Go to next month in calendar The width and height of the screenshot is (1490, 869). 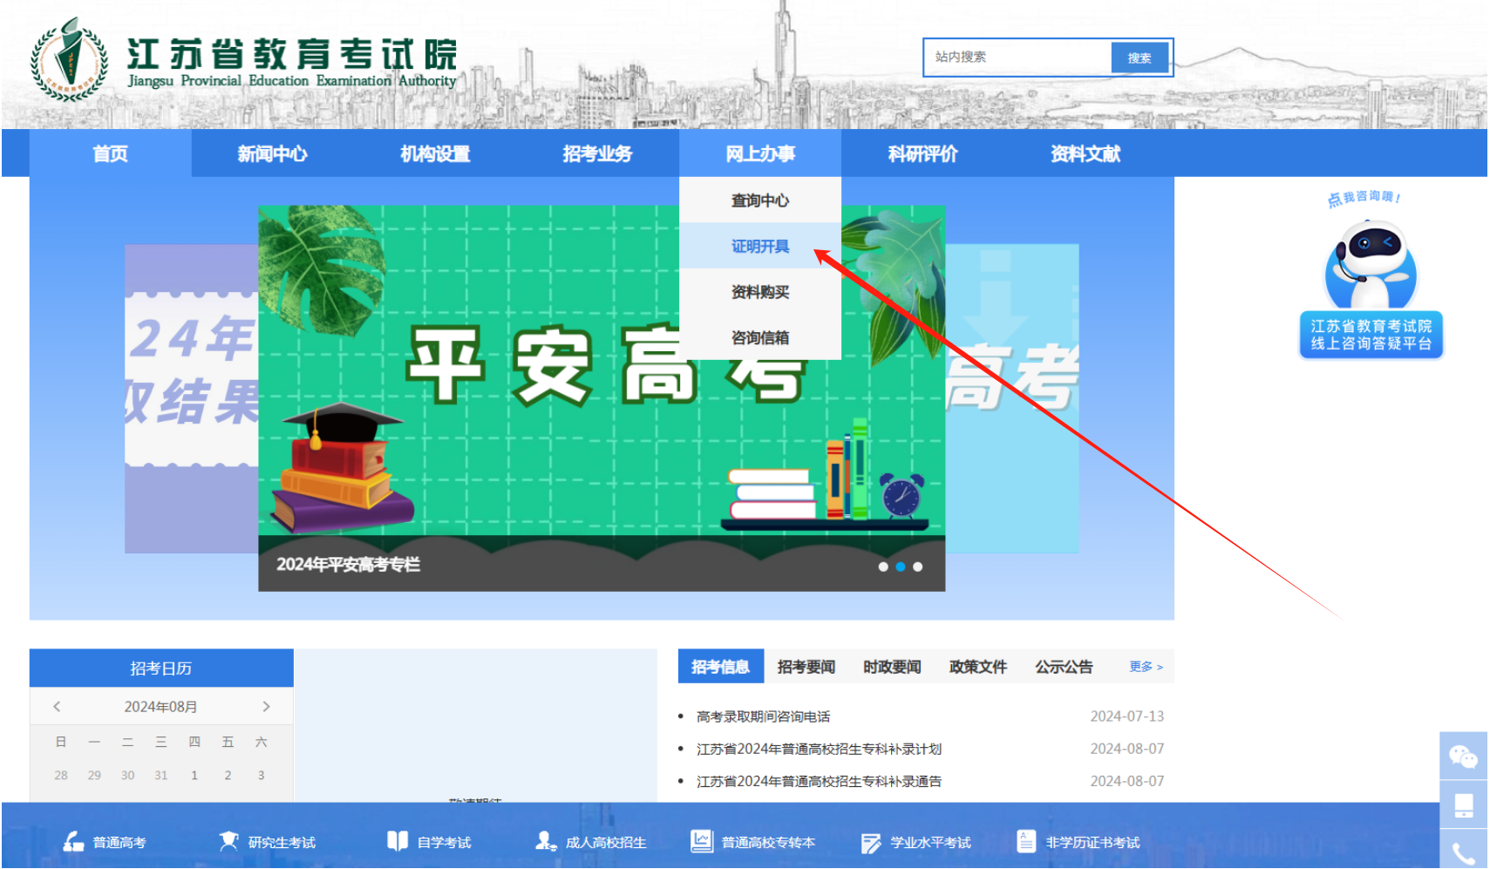pos(266,706)
